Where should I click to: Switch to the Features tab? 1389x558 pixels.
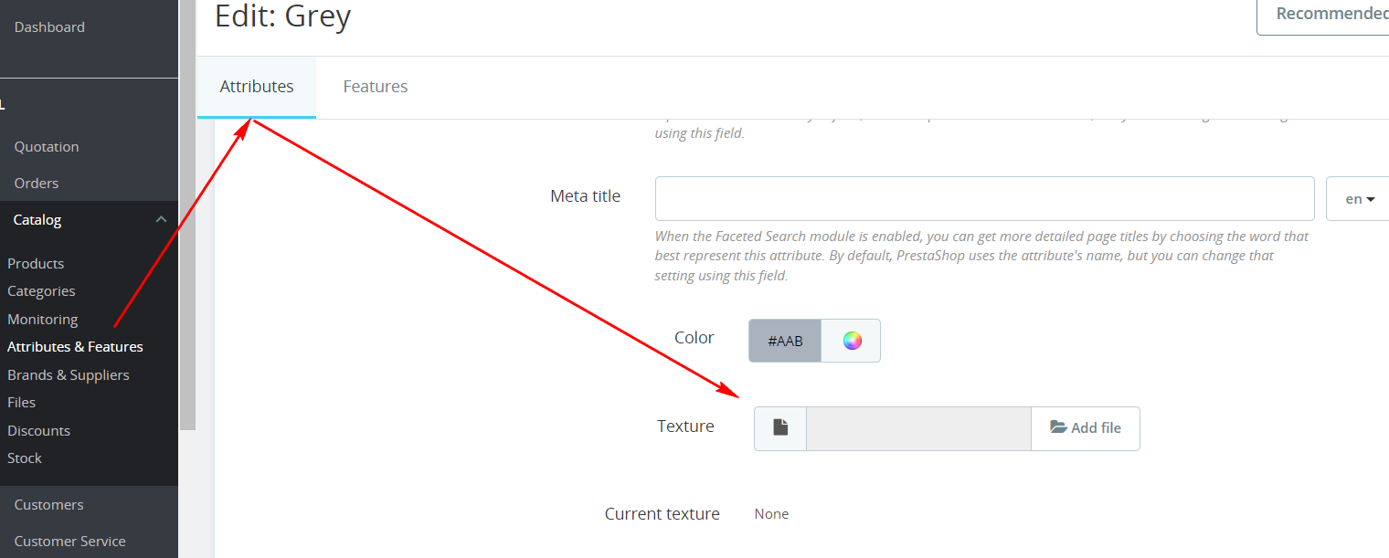(x=375, y=87)
